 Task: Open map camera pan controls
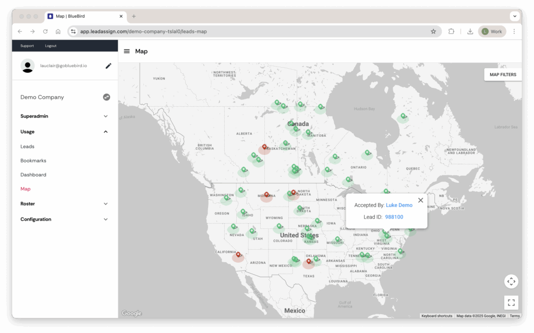click(x=511, y=281)
